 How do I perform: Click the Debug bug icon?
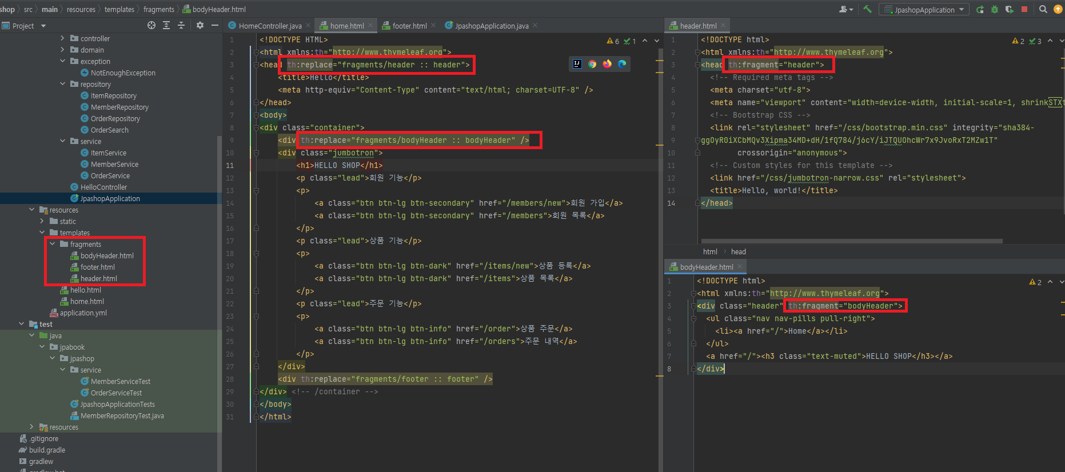click(x=995, y=9)
